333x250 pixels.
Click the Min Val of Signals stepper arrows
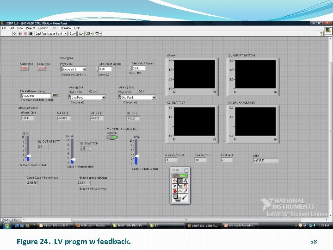98,69
